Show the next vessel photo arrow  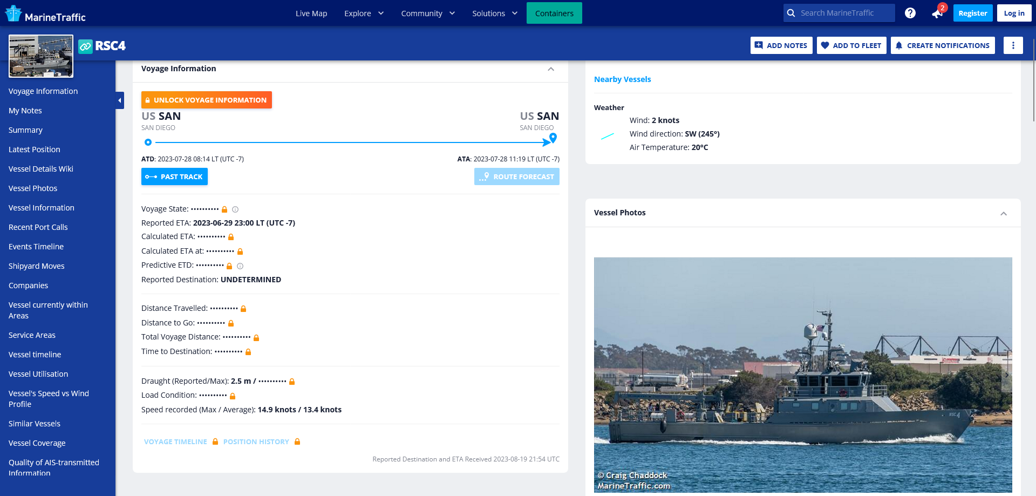point(1007,375)
